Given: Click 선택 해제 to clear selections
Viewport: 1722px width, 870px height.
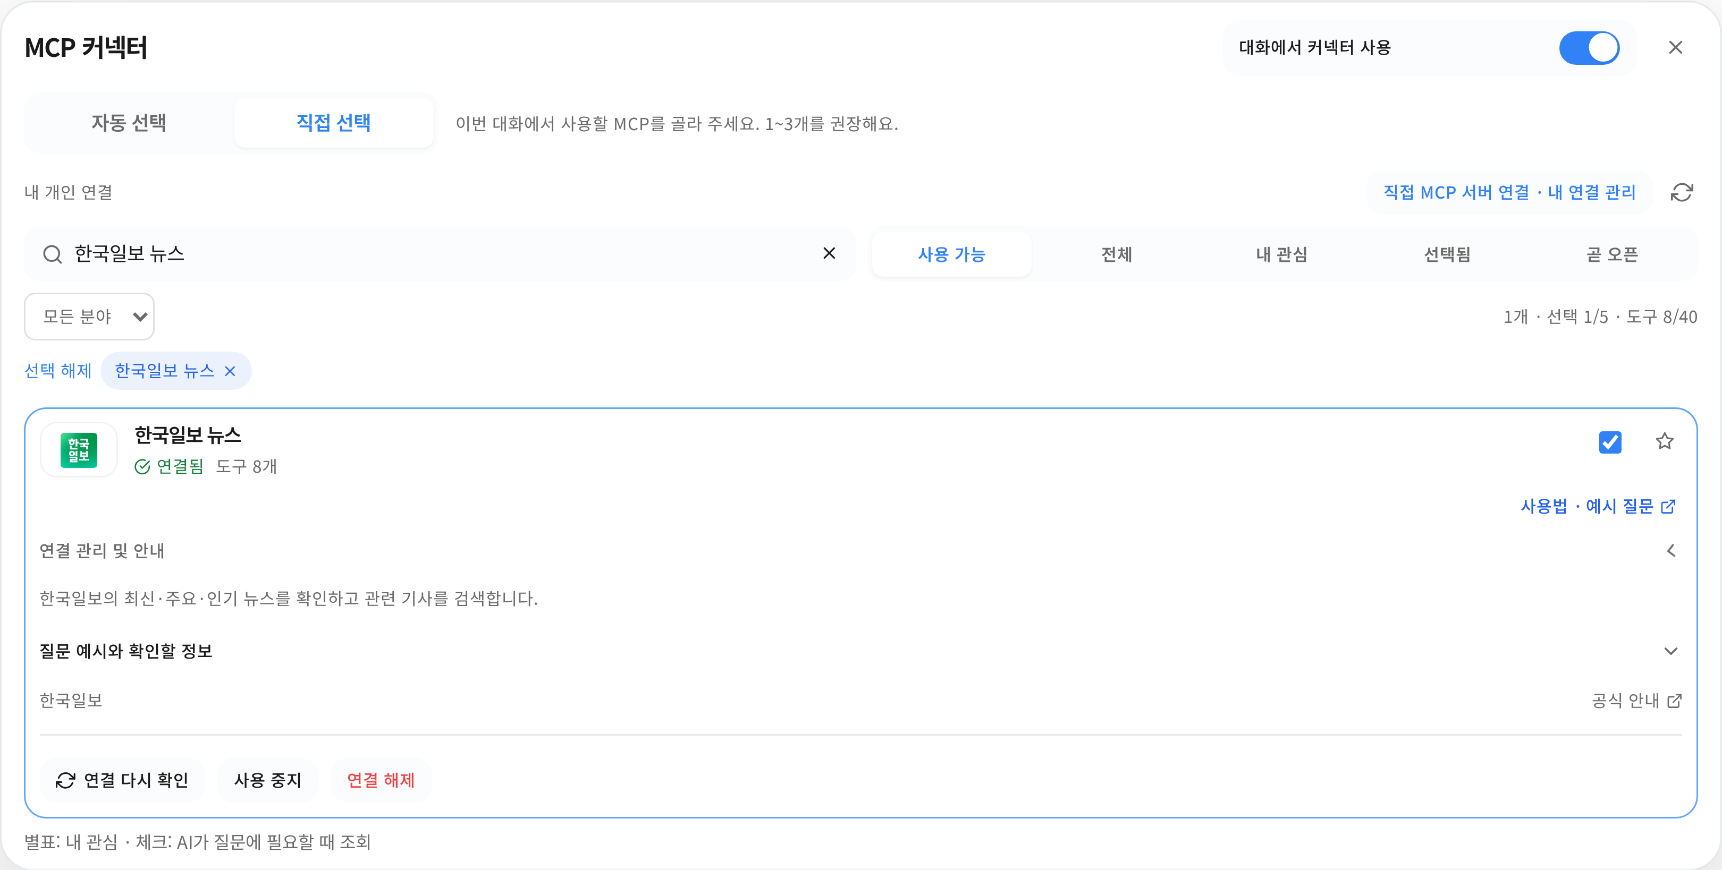Looking at the screenshot, I should pyautogui.click(x=57, y=371).
